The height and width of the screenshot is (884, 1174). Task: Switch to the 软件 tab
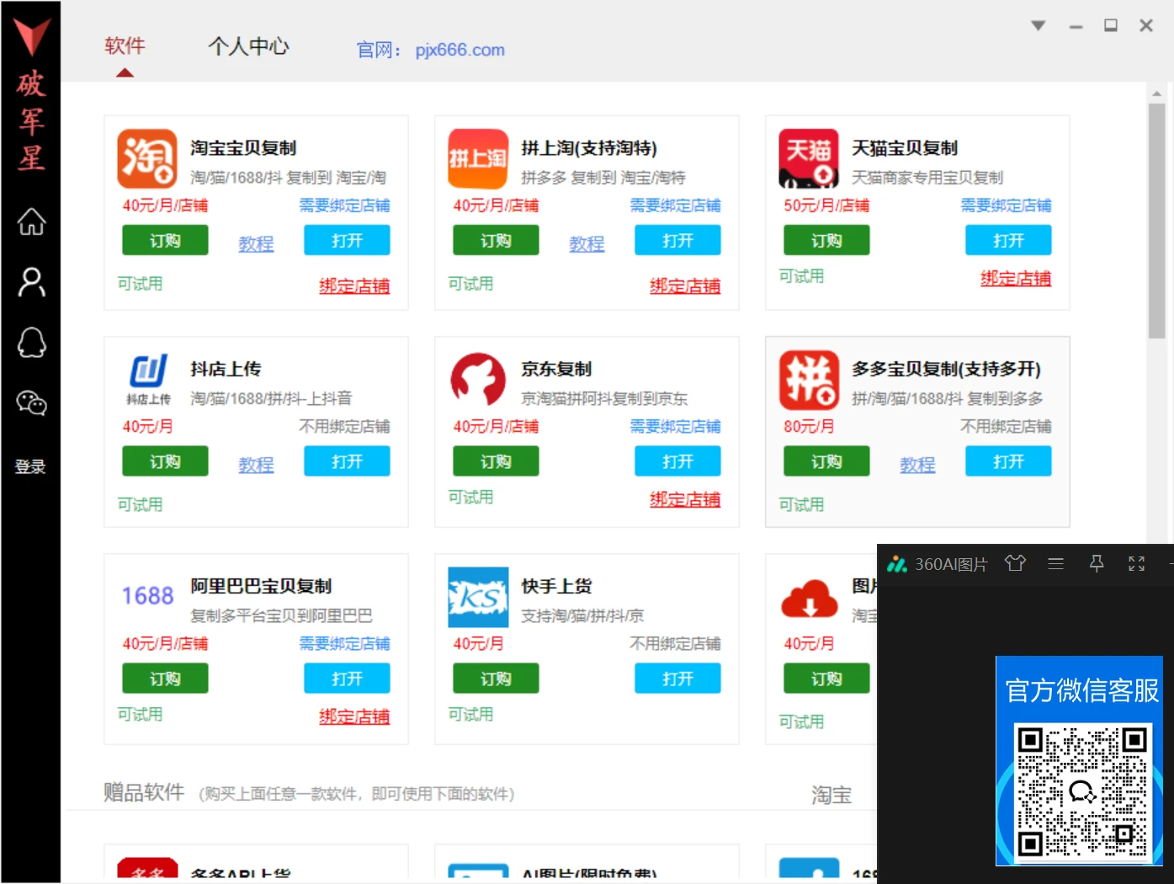(x=125, y=45)
